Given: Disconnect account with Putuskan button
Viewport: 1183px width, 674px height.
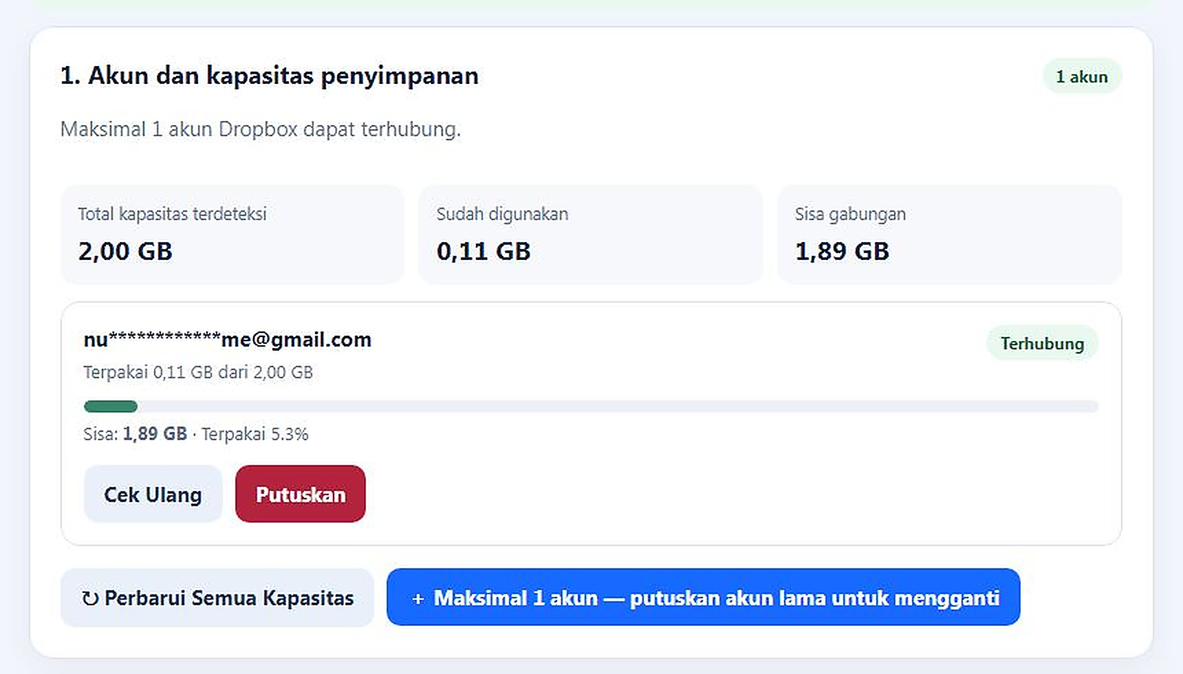Looking at the screenshot, I should 301,494.
